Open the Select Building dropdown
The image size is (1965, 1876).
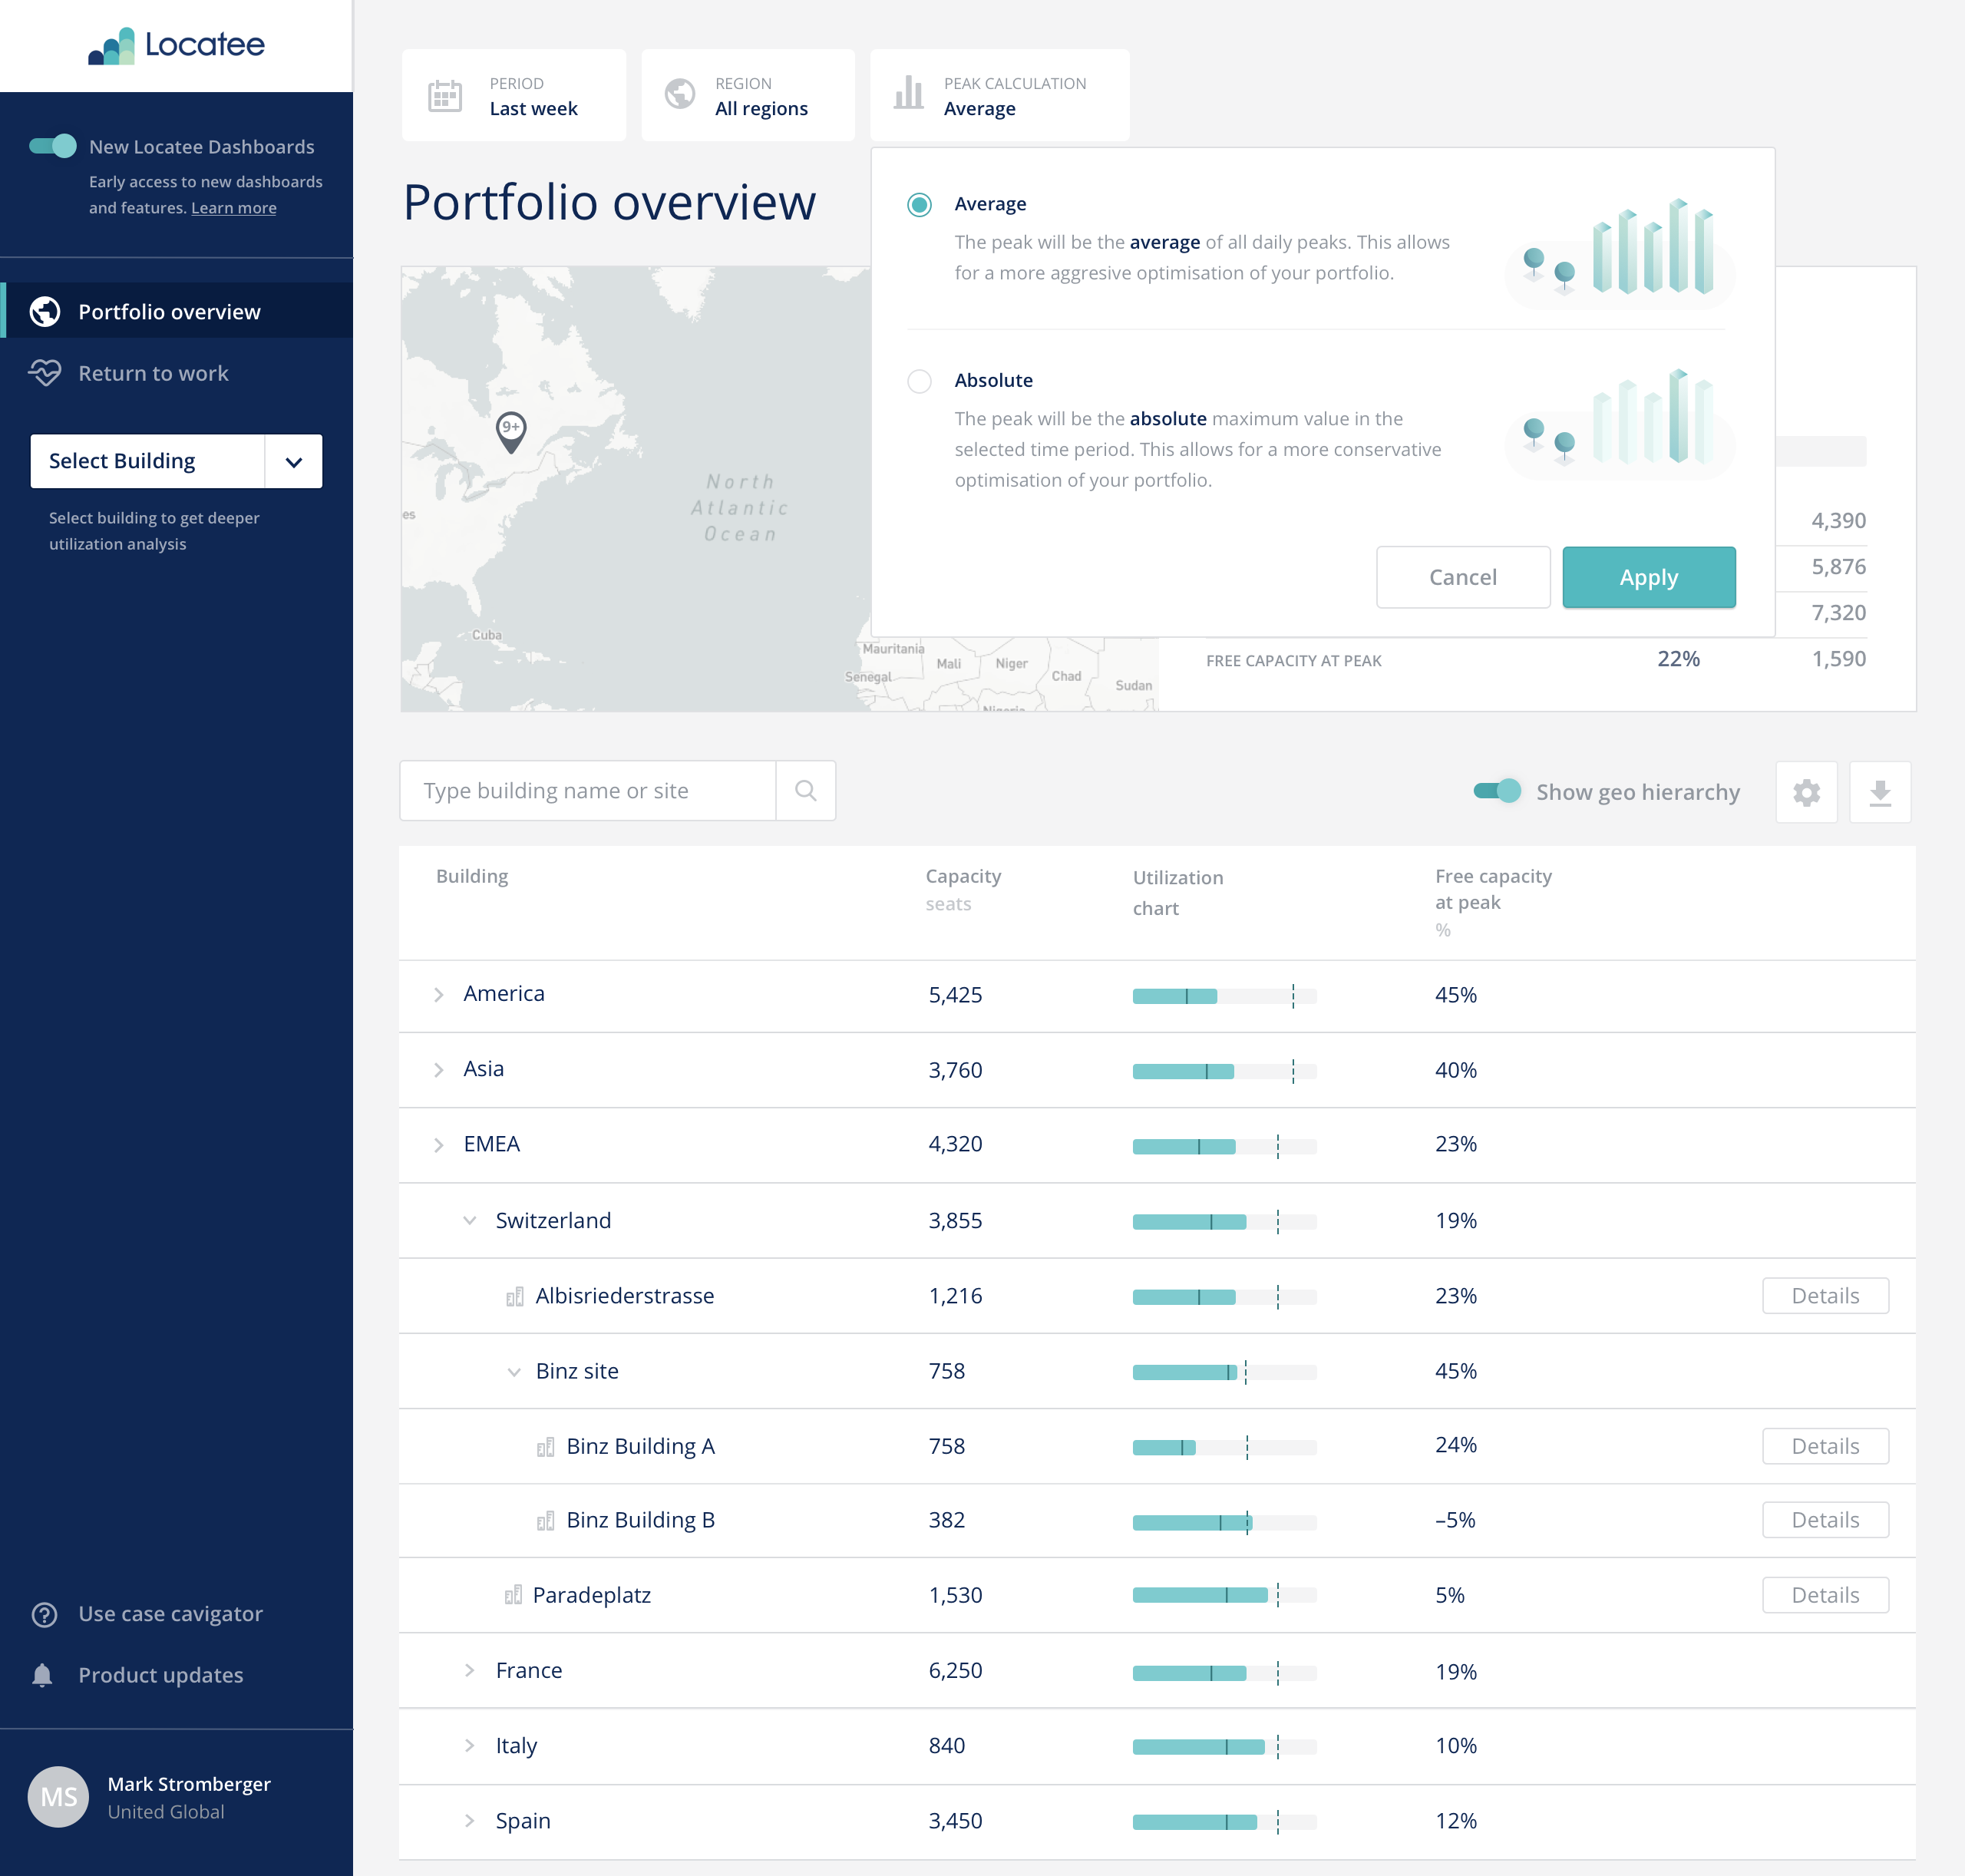point(176,461)
